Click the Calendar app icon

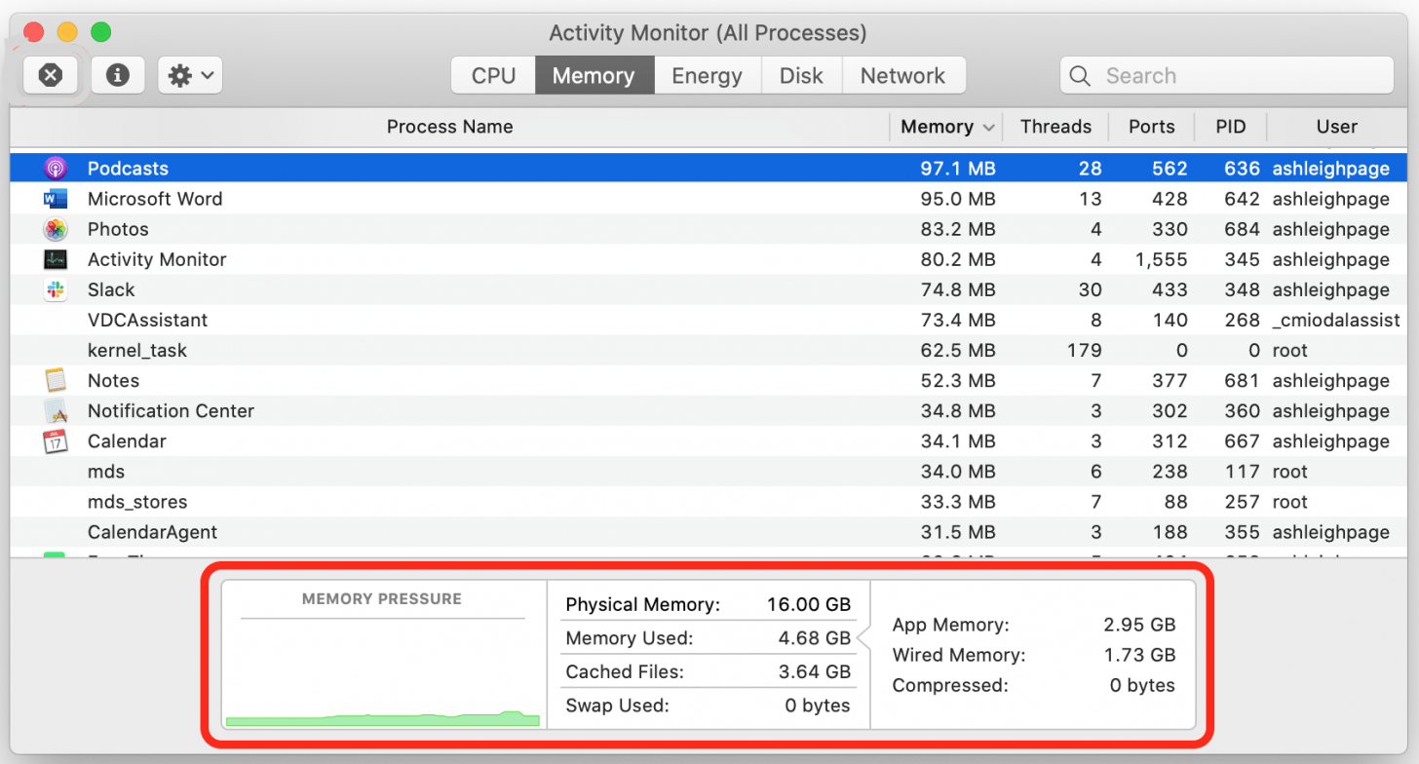pos(56,440)
